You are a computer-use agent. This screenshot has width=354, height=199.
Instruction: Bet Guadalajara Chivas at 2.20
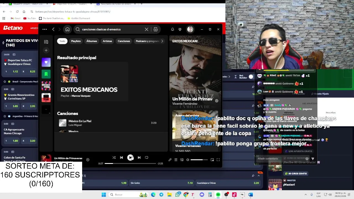[228, 183]
